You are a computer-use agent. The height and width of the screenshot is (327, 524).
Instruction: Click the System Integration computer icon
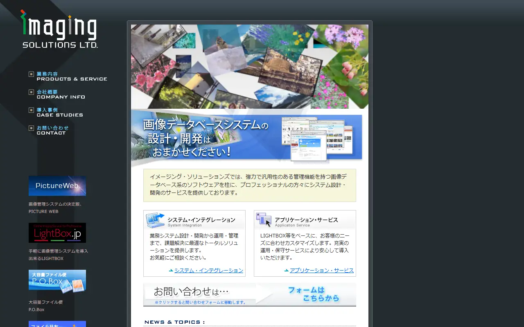pyautogui.click(x=155, y=220)
